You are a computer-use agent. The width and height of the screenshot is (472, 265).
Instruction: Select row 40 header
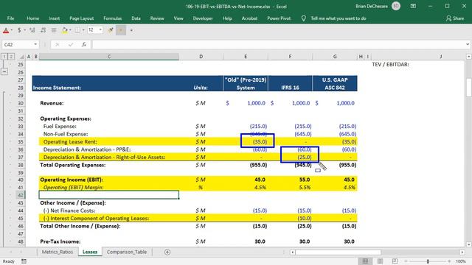[x=21, y=180]
